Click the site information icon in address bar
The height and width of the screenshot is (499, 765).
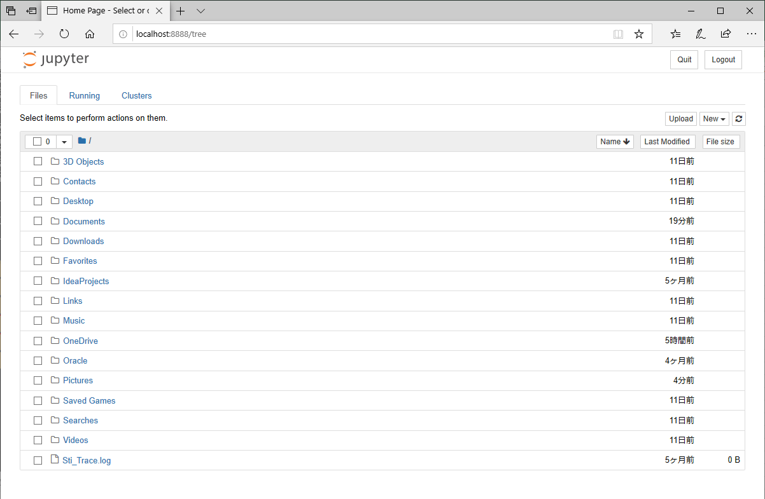(x=123, y=34)
